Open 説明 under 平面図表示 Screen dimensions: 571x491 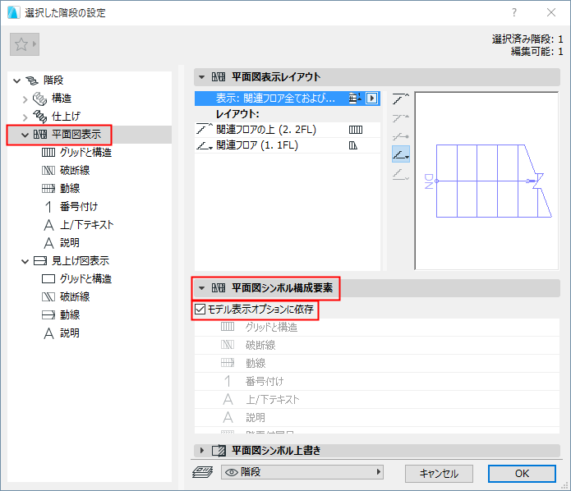[x=70, y=243]
